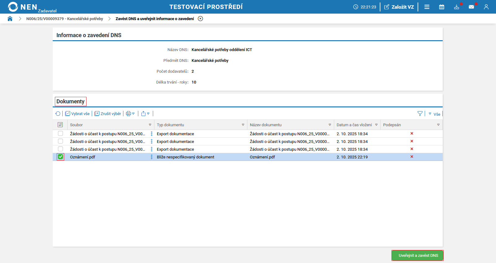Open the user profile icon

click(486, 7)
